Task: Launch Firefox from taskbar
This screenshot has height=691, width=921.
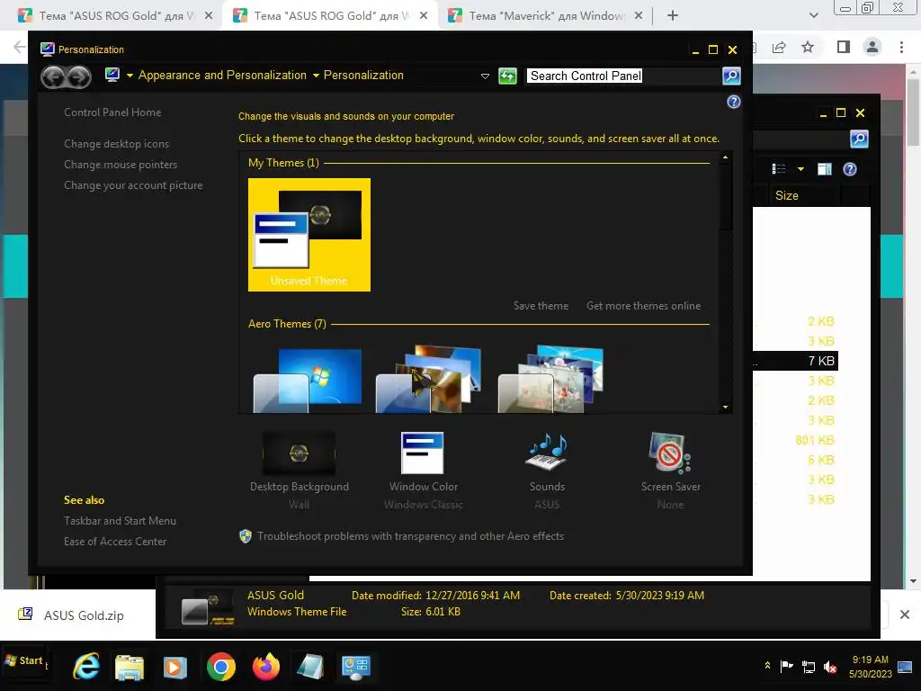Action: 266,667
